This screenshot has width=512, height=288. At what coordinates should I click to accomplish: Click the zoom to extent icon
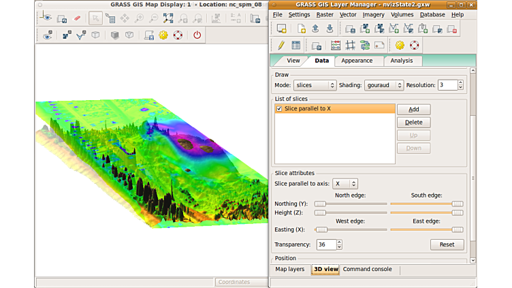pos(168,18)
